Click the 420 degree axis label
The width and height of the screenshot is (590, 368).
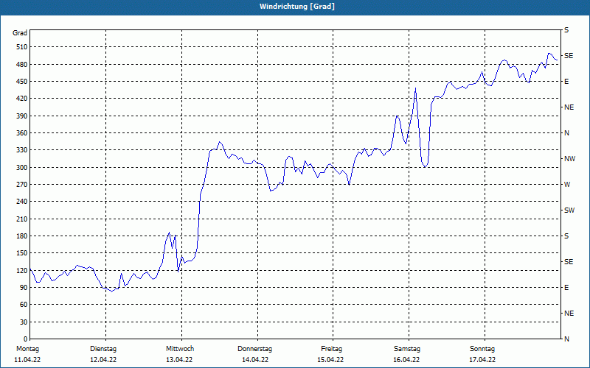click(22, 99)
